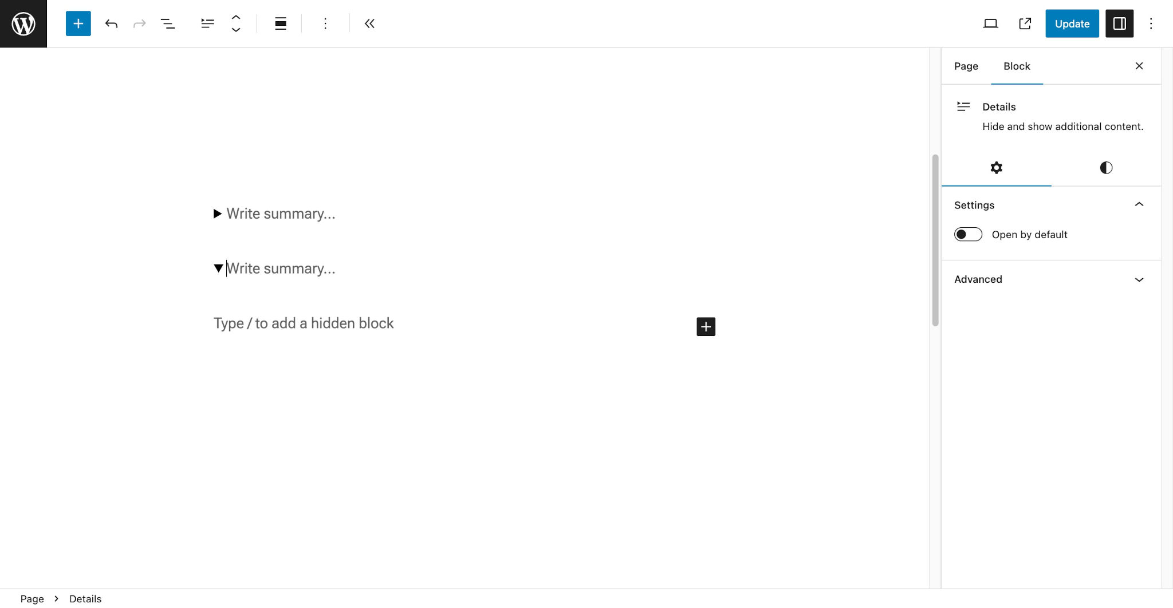This screenshot has width=1173, height=608.
Task: Switch to block Styles half-circle tab
Action: click(1106, 168)
